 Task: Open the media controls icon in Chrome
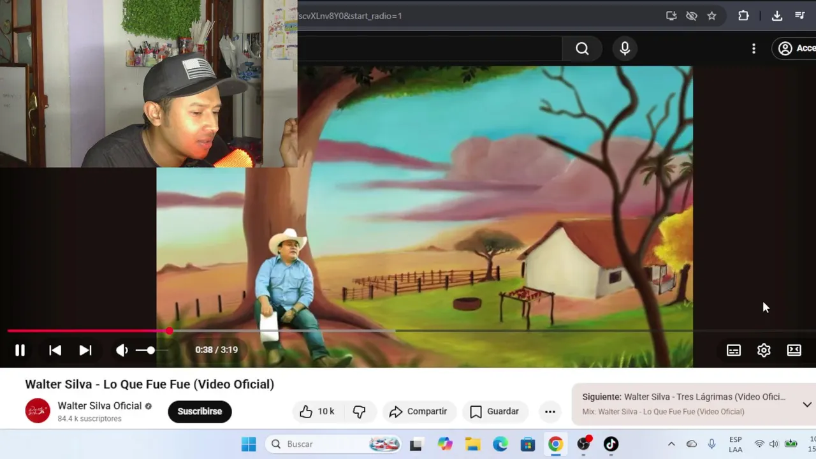(x=800, y=16)
